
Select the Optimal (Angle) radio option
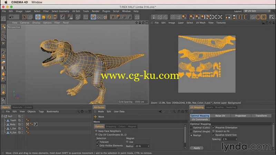coord(191,132)
